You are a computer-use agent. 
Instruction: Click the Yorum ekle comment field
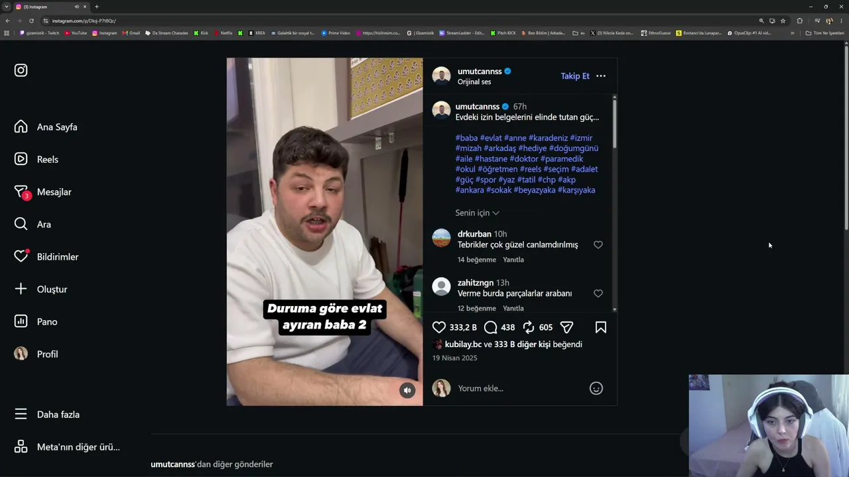pyautogui.click(x=520, y=388)
